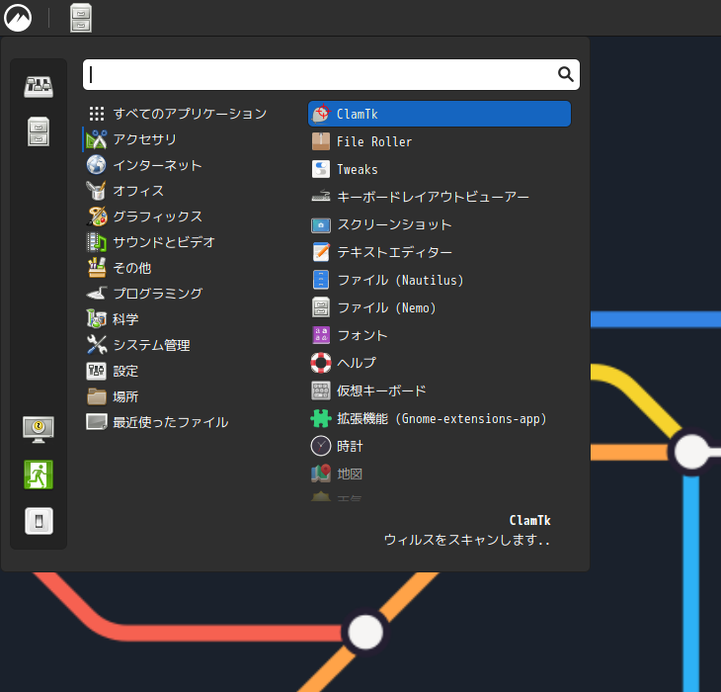Open テキストエディター
Image resolution: width=721 pixels, height=692 pixels.
(x=440, y=252)
